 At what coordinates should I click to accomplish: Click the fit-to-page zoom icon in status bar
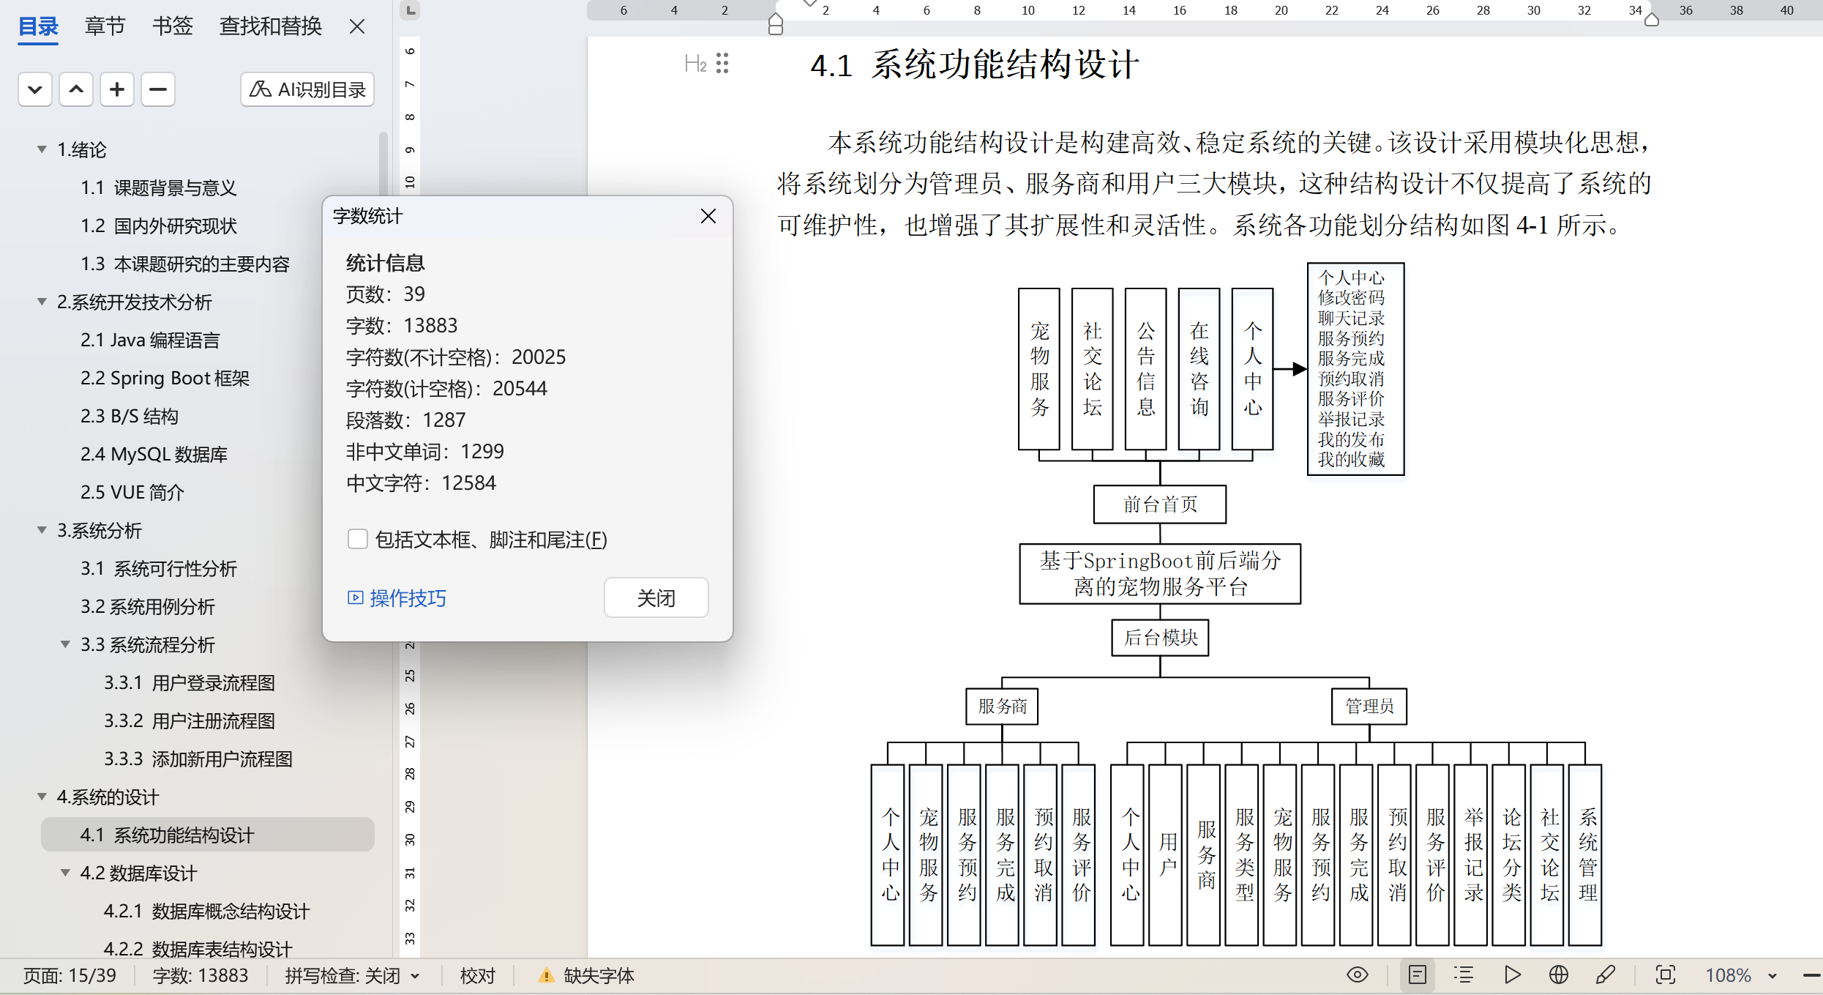pos(1665,974)
